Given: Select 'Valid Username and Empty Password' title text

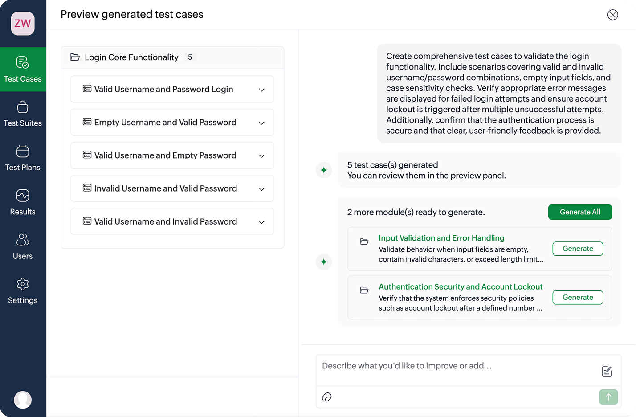Looking at the screenshot, I should click(x=165, y=155).
